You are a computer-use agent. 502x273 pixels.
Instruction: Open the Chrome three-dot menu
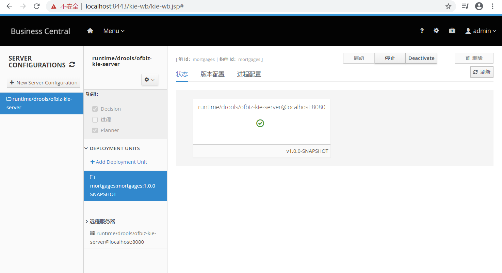tap(492, 6)
